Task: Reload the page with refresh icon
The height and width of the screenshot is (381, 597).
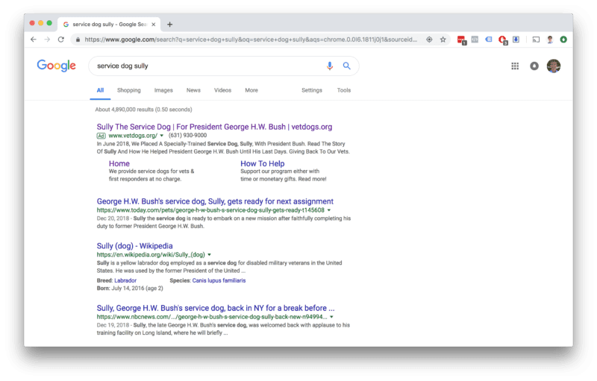Action: tap(61, 40)
